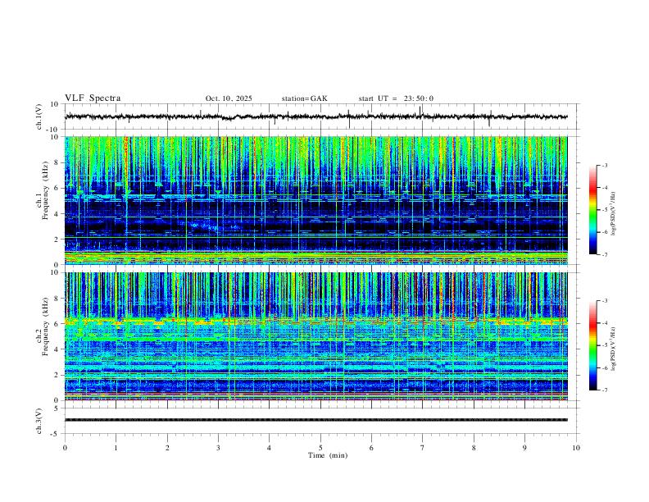Image resolution: width=649 pixels, height=502 pixels.
Task: Click the "5" tick on the ch.3(V) axis
Action: (57, 408)
